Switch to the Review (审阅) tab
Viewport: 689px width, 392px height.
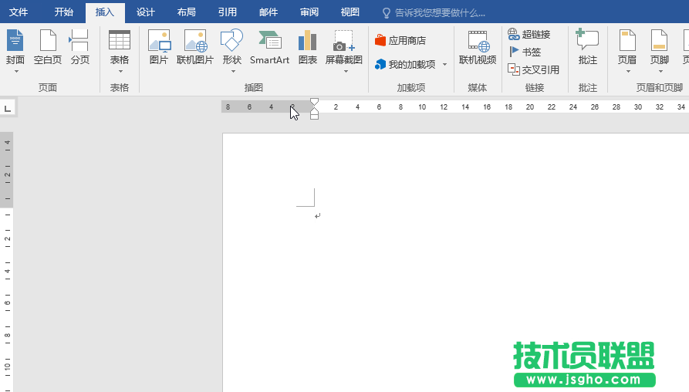309,12
